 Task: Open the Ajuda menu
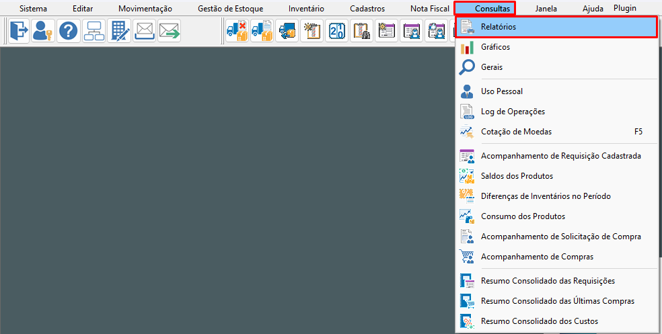[x=593, y=9]
